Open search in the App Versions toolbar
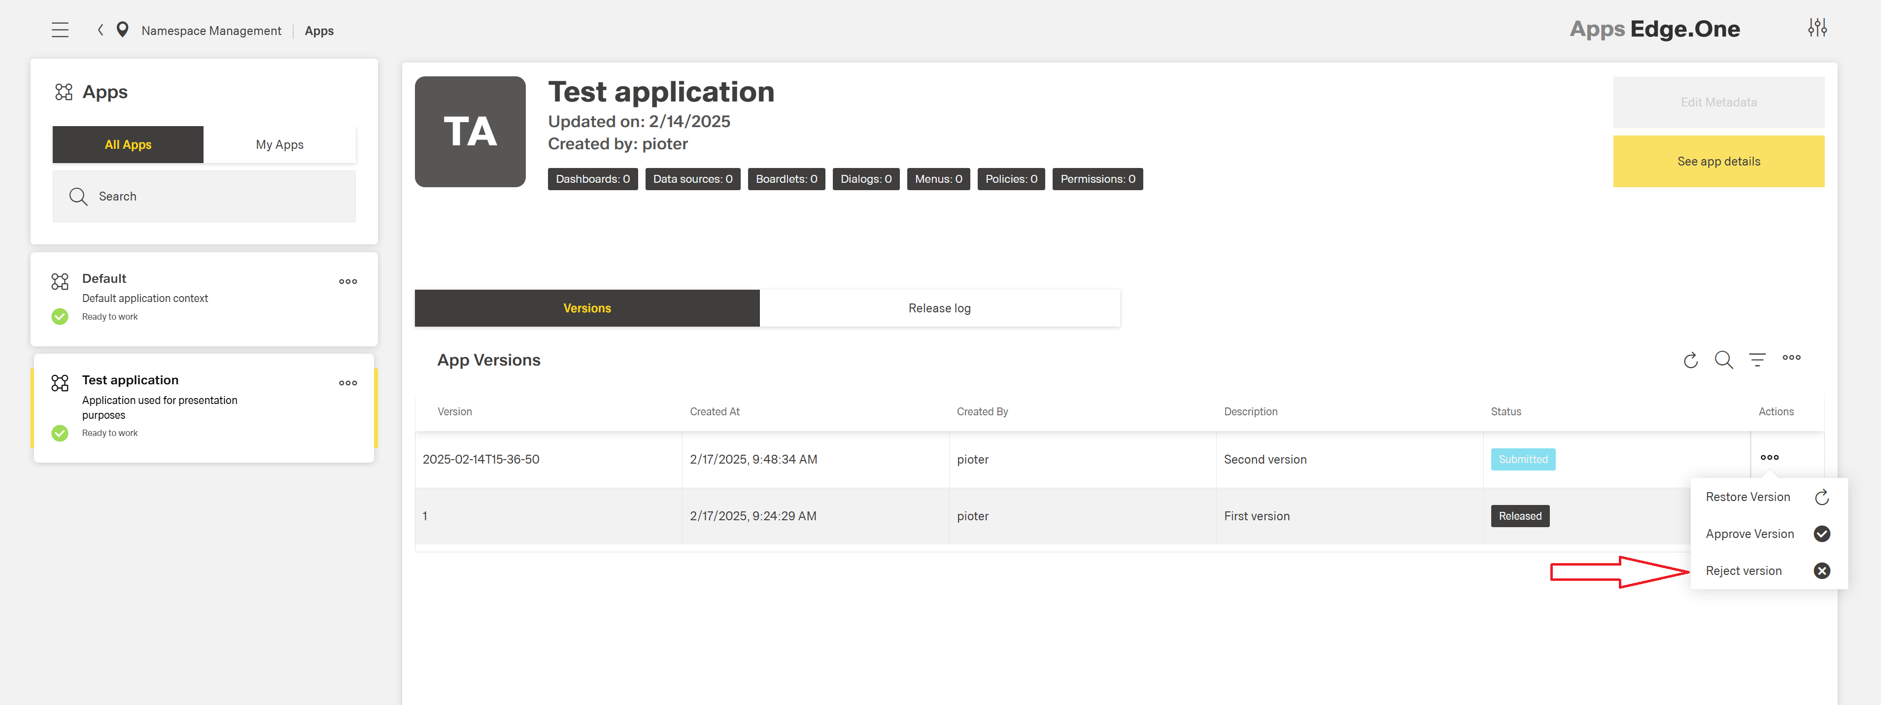Viewport: 1881px width, 705px height. (1724, 360)
